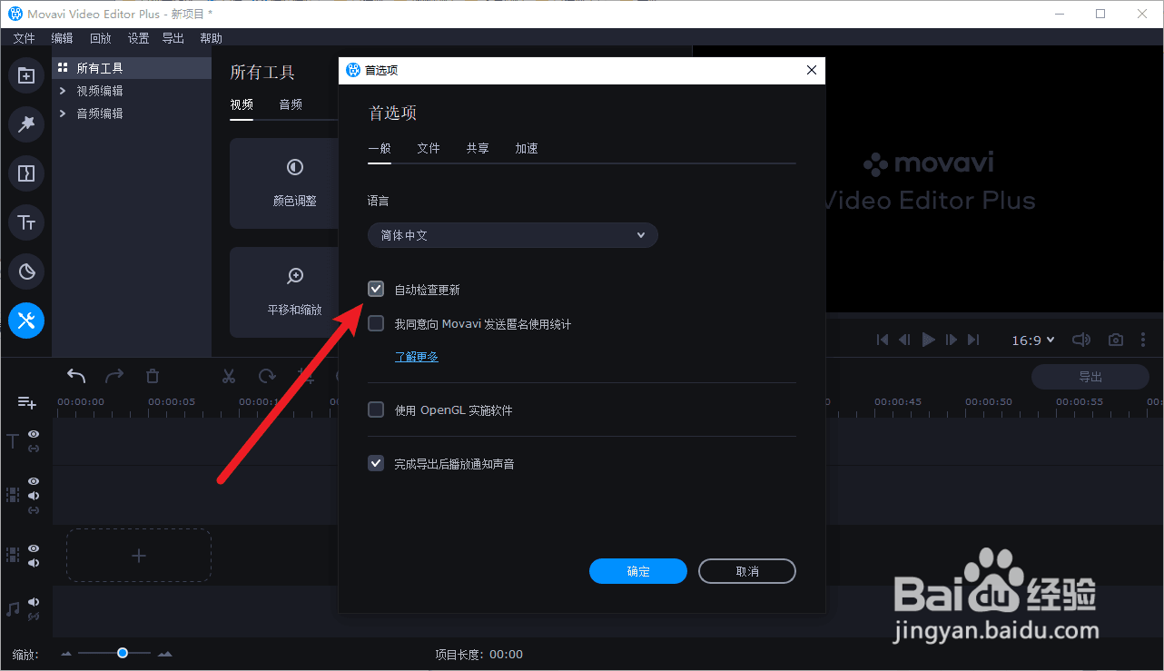The image size is (1164, 671).
Task: Check 我同意向 Movavi 发送匿名使用统计 checkbox
Action: point(376,323)
